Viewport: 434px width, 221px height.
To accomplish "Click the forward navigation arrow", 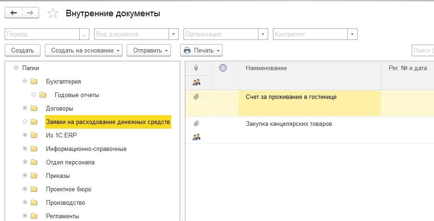I will [x=30, y=13].
